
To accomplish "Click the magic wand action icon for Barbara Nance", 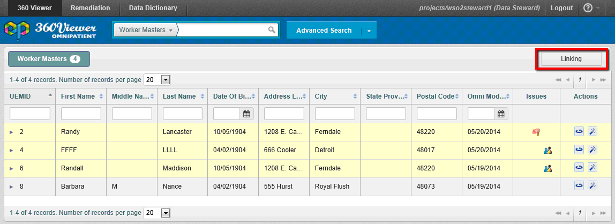I will pos(592,186).
